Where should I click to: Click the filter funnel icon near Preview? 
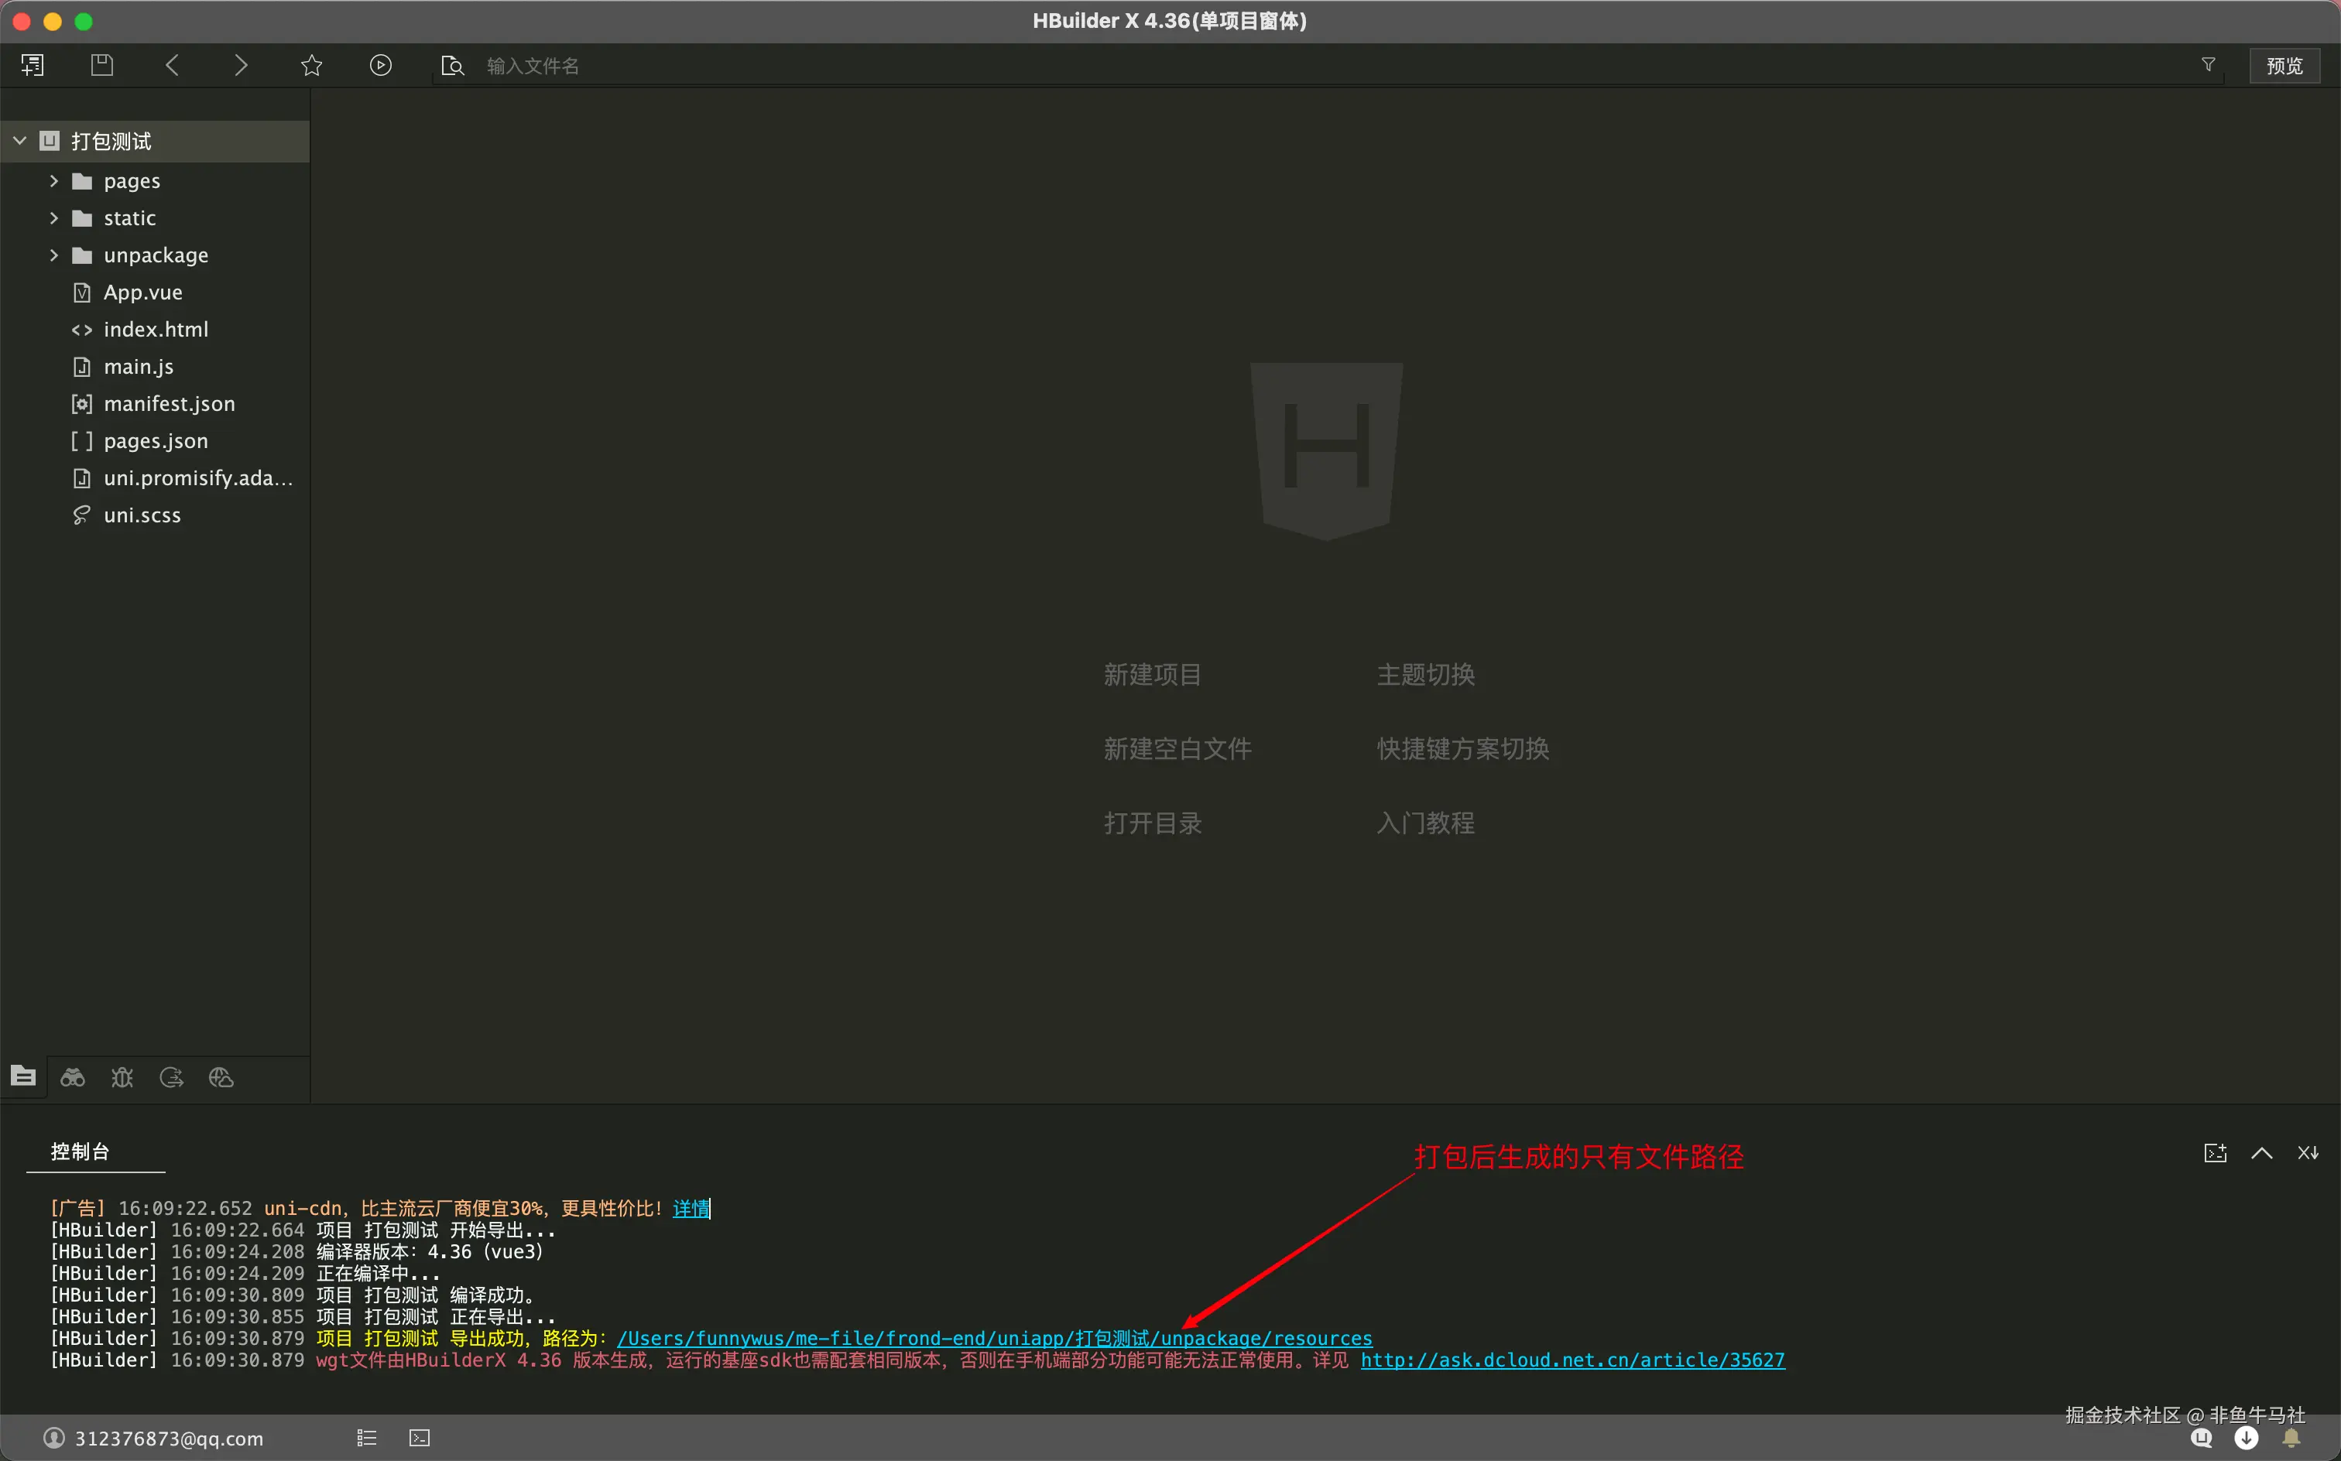click(x=2209, y=65)
